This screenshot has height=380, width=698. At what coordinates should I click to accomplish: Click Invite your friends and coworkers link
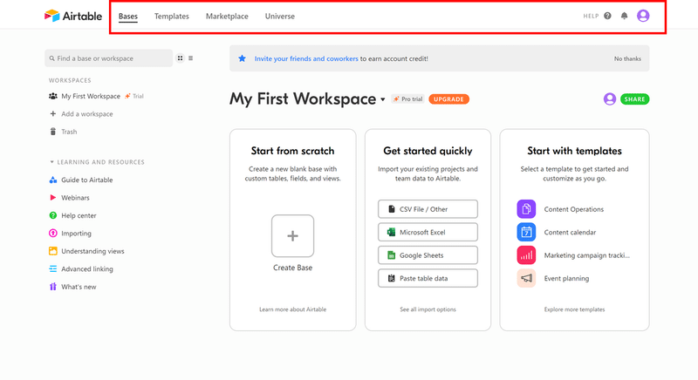click(x=306, y=58)
